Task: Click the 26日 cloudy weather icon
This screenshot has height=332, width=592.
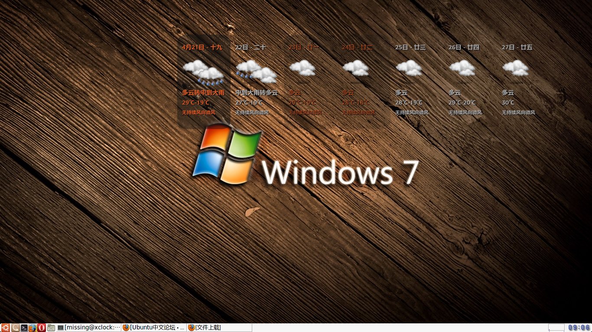Action: [462, 68]
